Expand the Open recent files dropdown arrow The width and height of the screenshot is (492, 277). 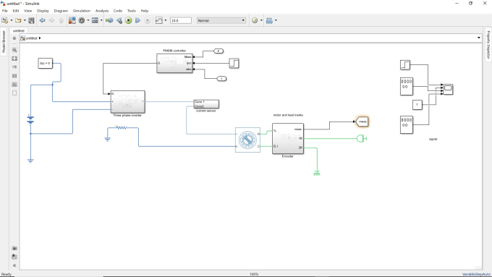pyautogui.click(x=25, y=20)
